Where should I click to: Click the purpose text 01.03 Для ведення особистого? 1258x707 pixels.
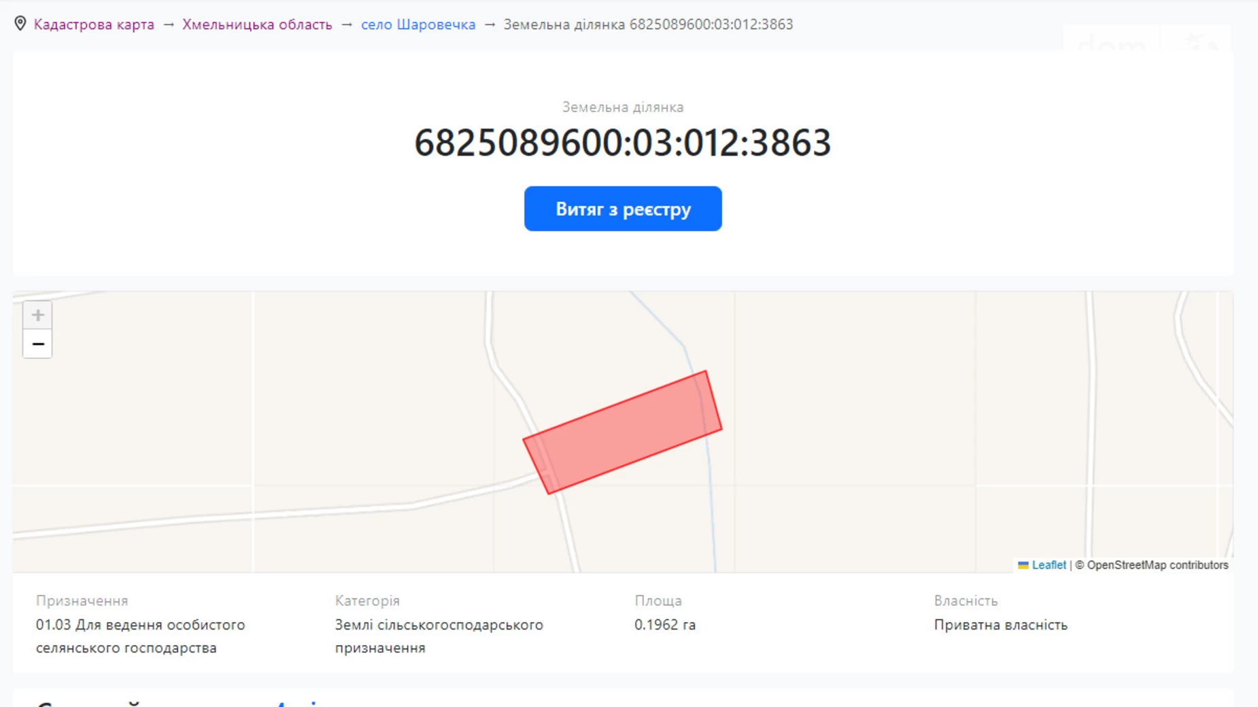[141, 625]
